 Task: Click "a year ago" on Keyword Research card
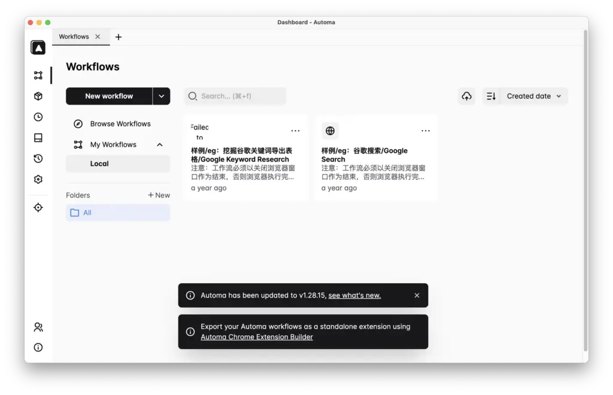click(x=209, y=188)
